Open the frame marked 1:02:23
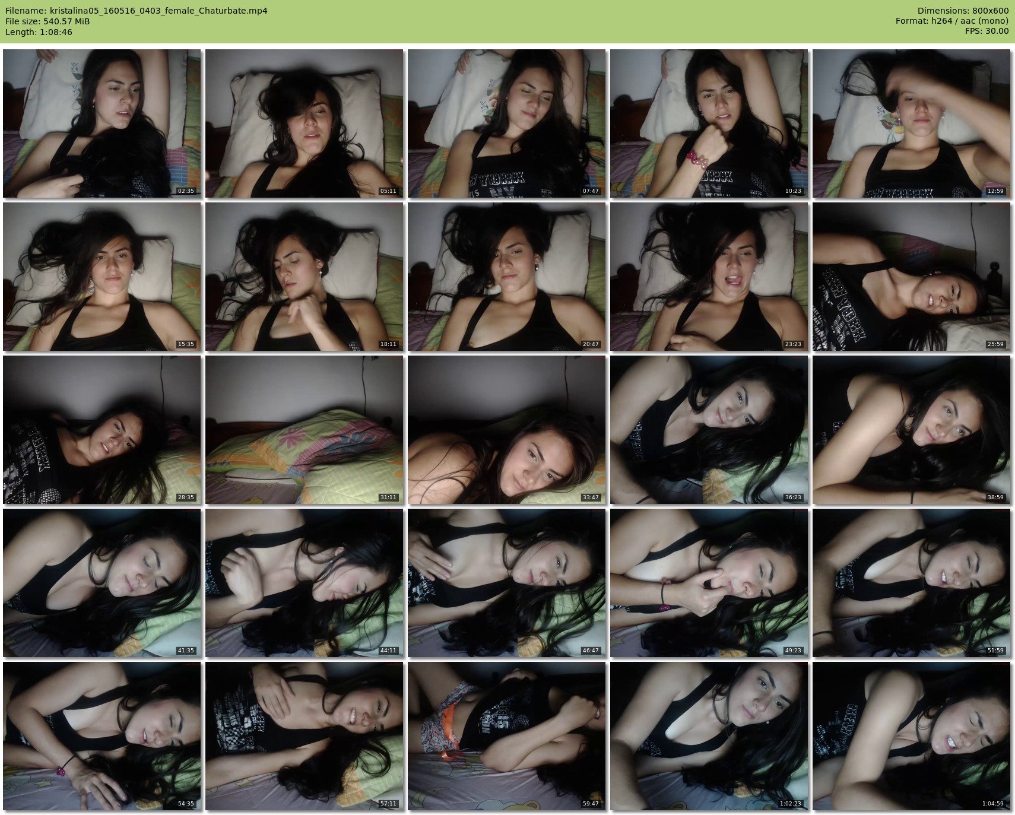The image size is (1015, 815). pyautogui.click(x=709, y=736)
